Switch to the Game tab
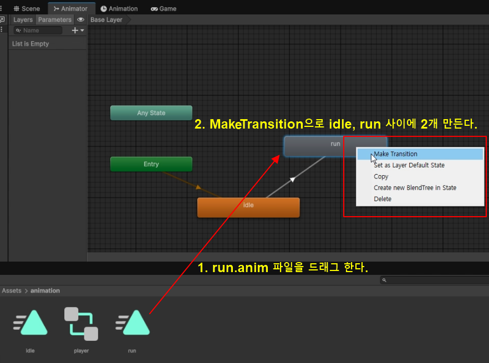 pos(164,8)
